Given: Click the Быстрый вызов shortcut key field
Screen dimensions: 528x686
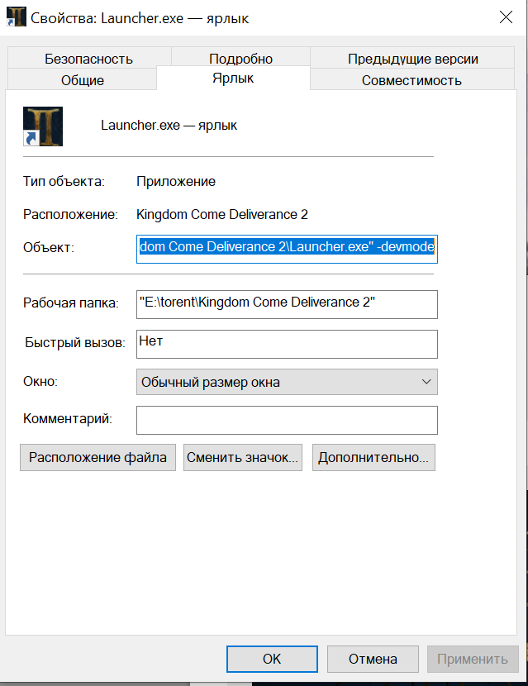Looking at the screenshot, I should click(x=287, y=345).
